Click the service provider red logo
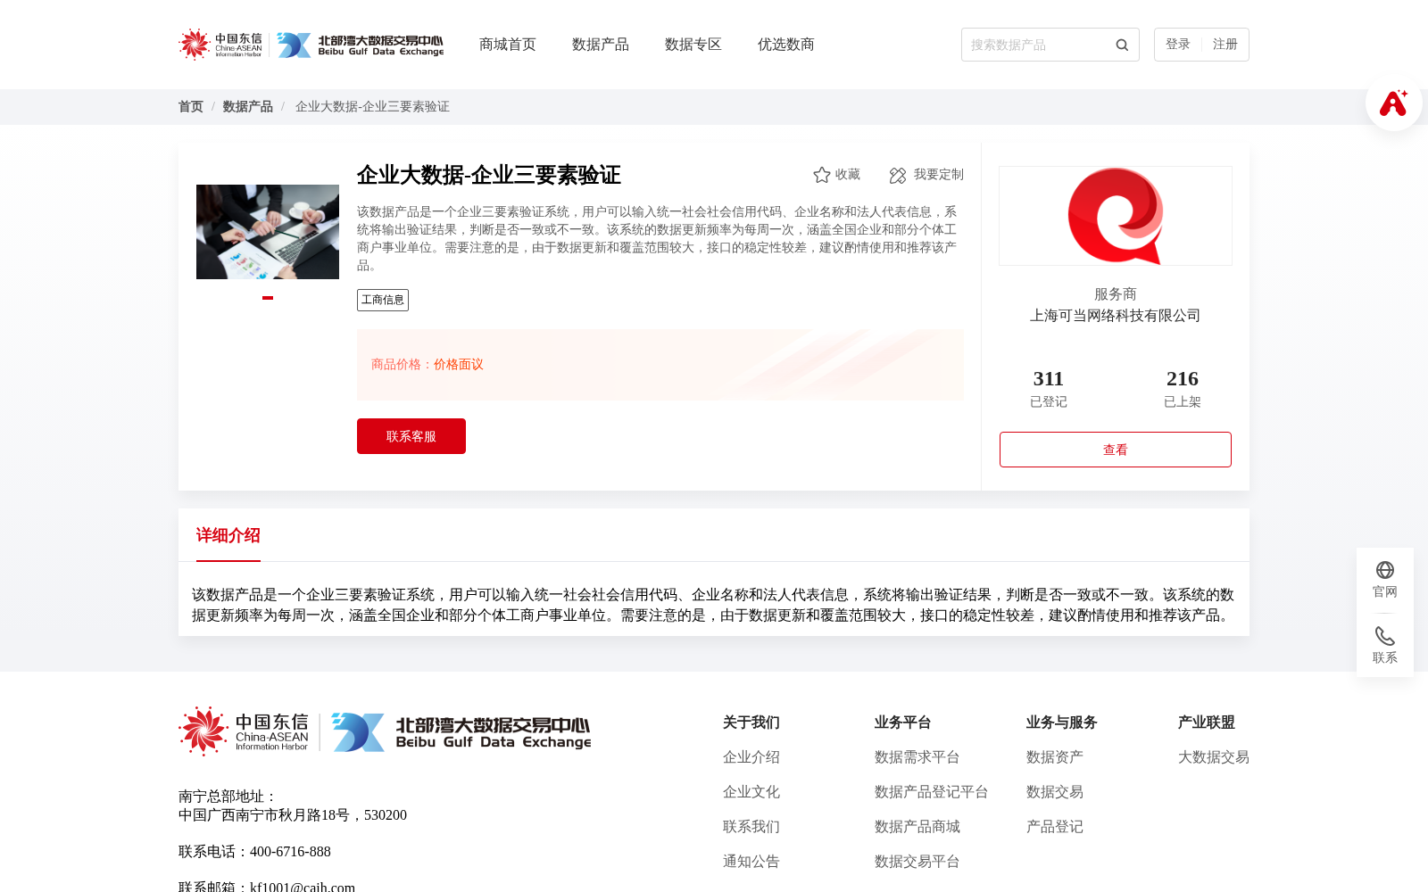This screenshot has width=1428, height=892. (x=1116, y=216)
